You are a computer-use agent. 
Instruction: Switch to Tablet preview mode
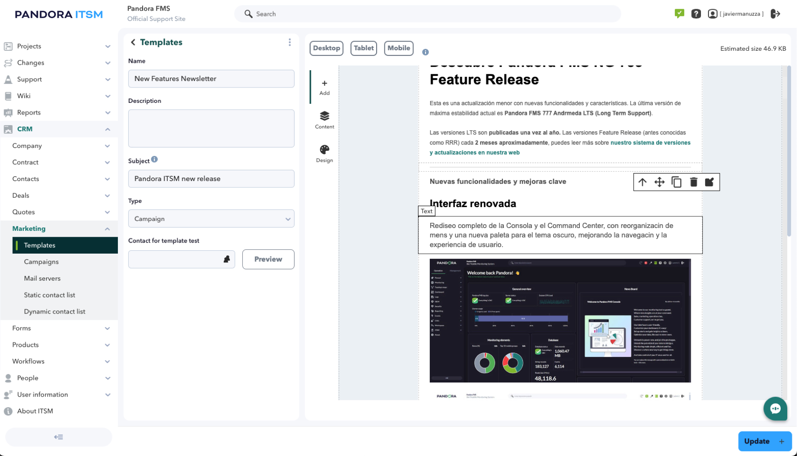pyautogui.click(x=364, y=48)
